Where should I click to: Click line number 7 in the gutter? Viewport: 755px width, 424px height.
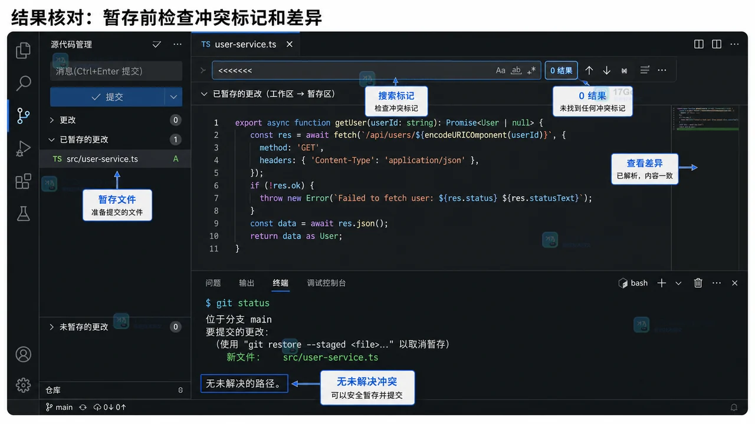pos(216,198)
